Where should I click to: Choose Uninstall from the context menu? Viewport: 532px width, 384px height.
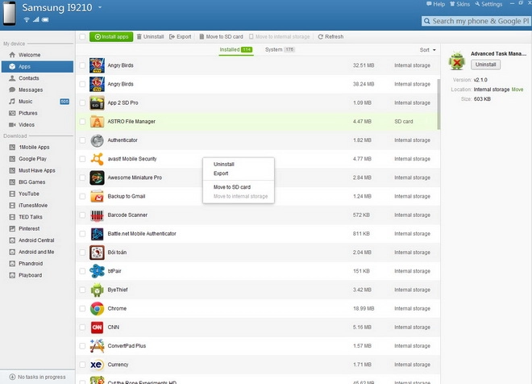point(224,165)
